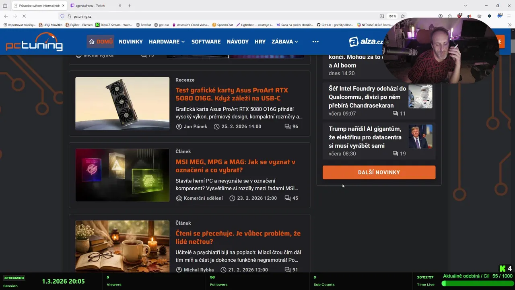Click the Recenze category label
This screenshot has height=290, width=515.
click(185, 80)
